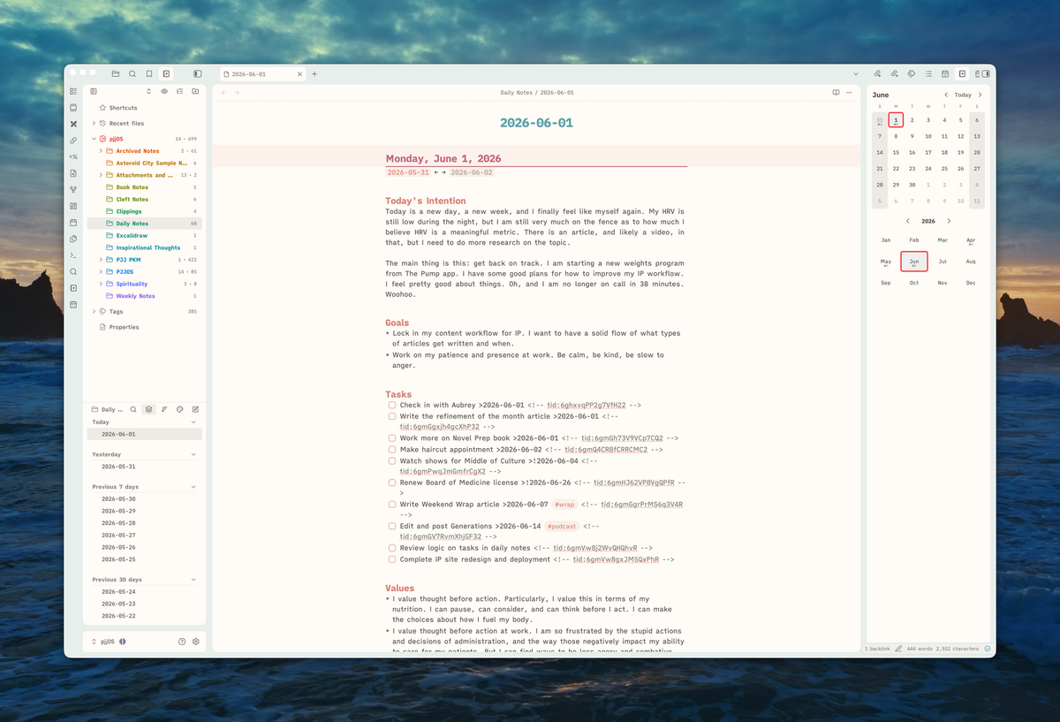
Task: Check off 'Check in with Aubrey' task
Action: (392, 405)
